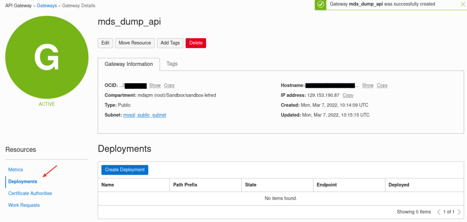Open Certificate Authorities resource
This screenshot has width=467, height=222.
coord(30,193)
